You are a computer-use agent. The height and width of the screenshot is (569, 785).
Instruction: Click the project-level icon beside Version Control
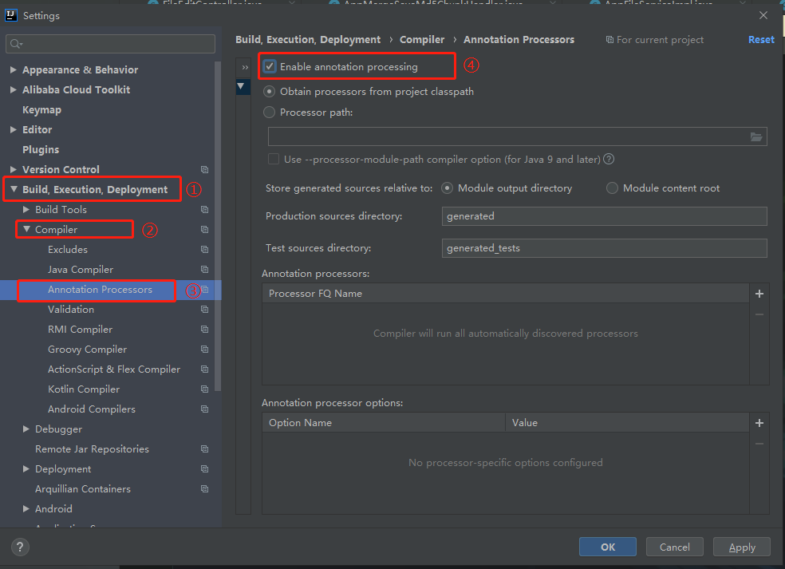tap(205, 170)
